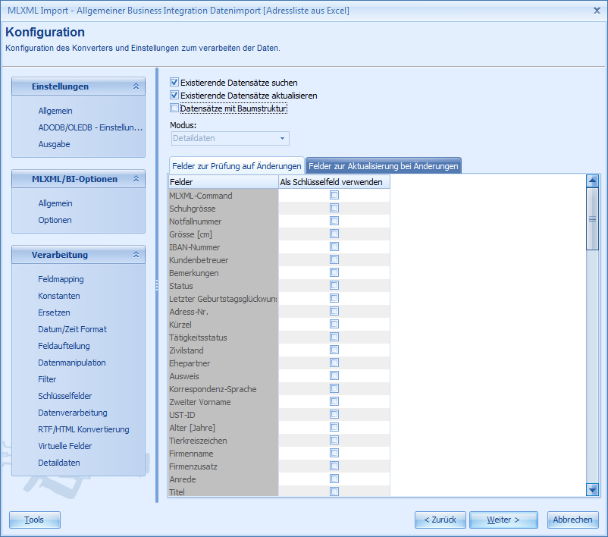The width and height of the screenshot is (608, 537).
Task: Enable Datensätze mit Baumstruktur
Action: (x=173, y=108)
